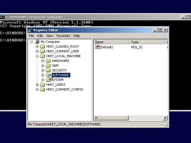The width and height of the screenshot is (191, 143).
Task: Expand the SYSTEM subkey
Action: pos(43,80)
